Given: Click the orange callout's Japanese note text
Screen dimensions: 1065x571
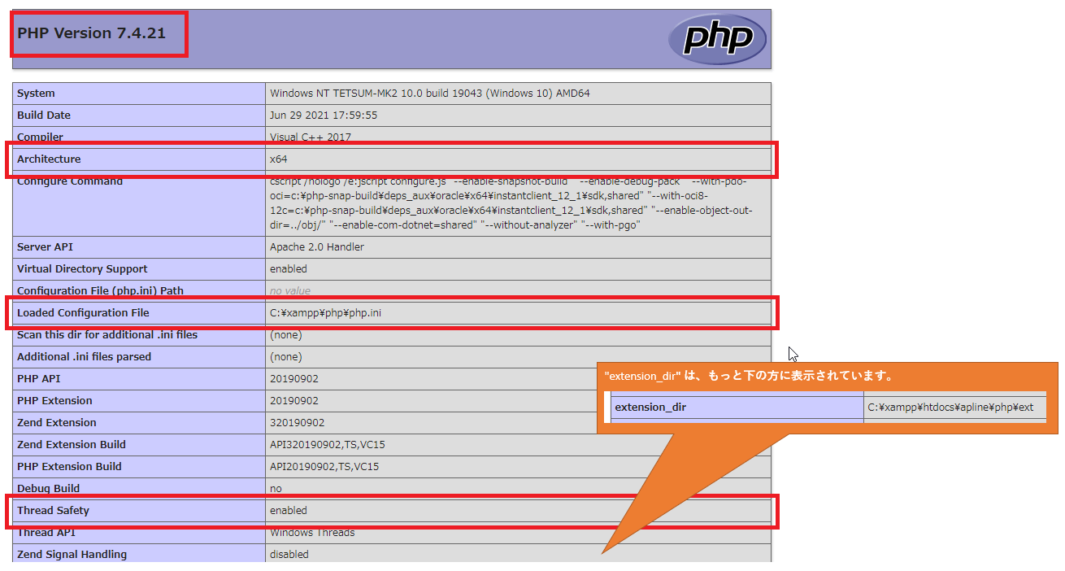Looking at the screenshot, I should coord(749,377).
